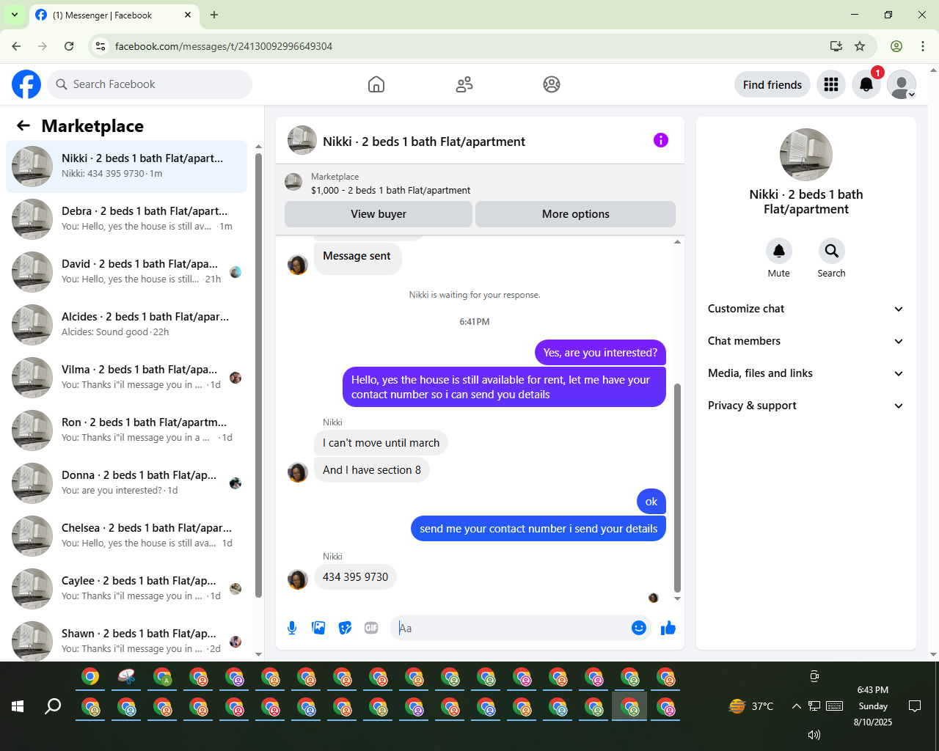
Task: Open the Groups icon in top navigation
Action: pos(552,84)
